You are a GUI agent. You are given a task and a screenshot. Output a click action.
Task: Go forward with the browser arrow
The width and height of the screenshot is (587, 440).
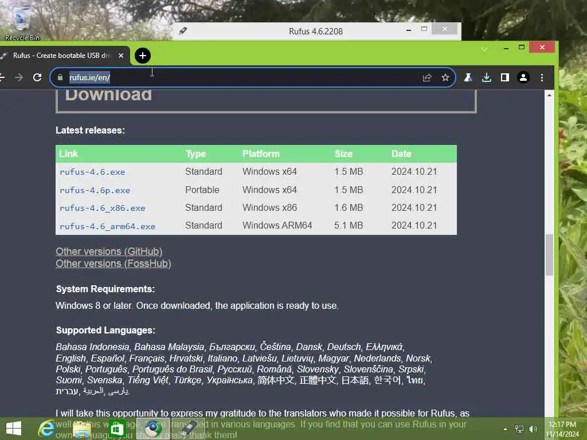19,77
